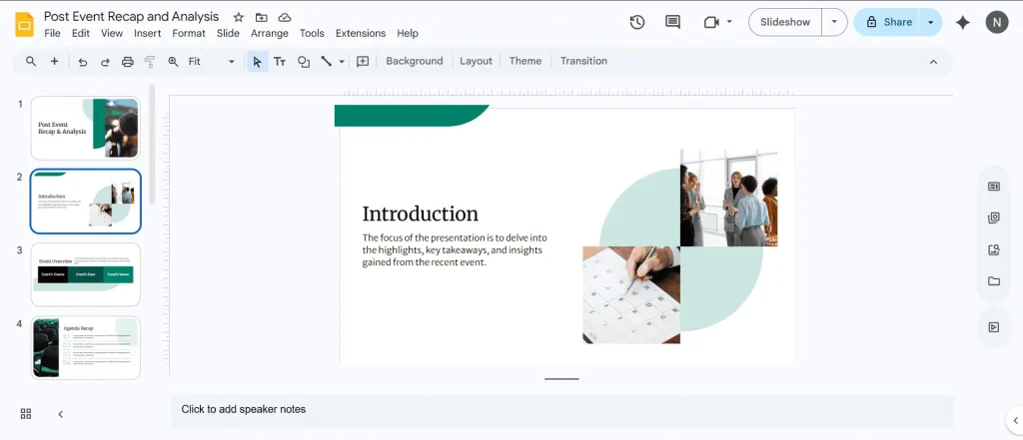Viewport: 1023px width, 440px height.
Task: Redo the last action
Action: pyautogui.click(x=105, y=62)
